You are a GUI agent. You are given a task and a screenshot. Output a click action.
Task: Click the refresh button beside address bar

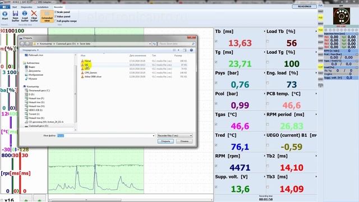tap(154, 44)
